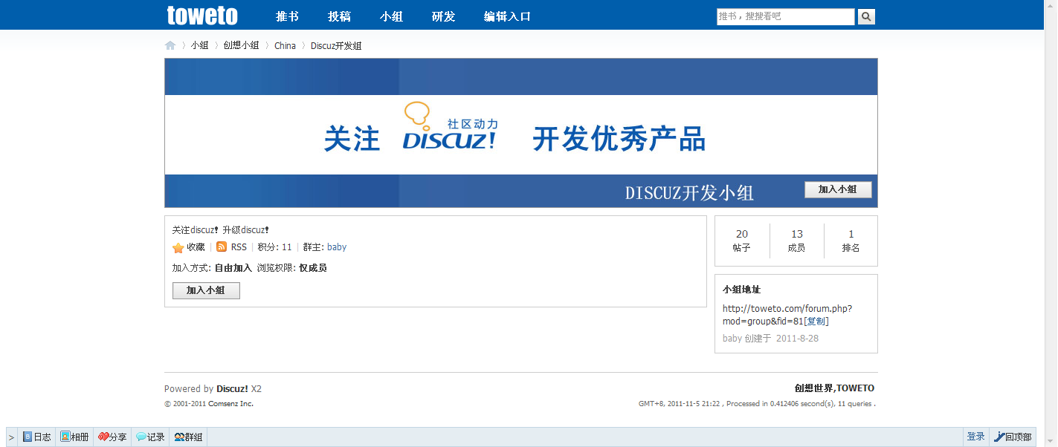Screen dimensions: 1058x447
Task: Click 登录 in bottom bar
Action: point(975,437)
